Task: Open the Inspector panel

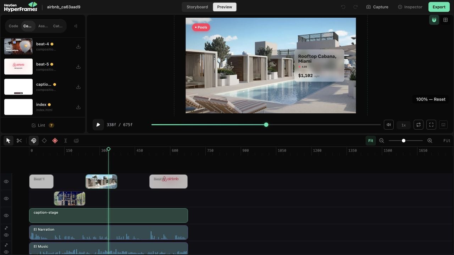Action: click(410, 7)
